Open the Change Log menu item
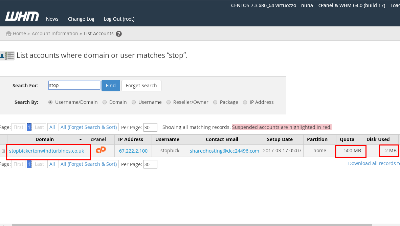Viewport: 400px width, 226px height. click(x=81, y=19)
